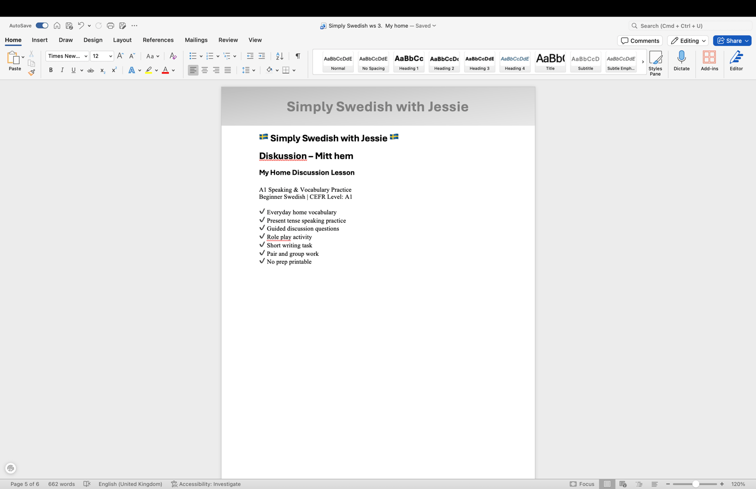756x489 pixels.
Task: Switch to the Draw tab
Action: coord(66,40)
